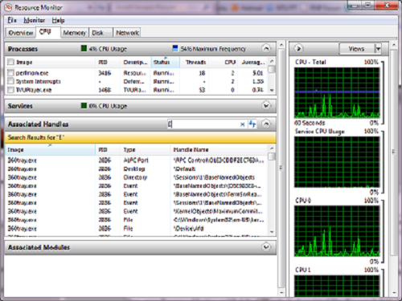
Task: Clear the handle search with X icon
Action: 242,124
